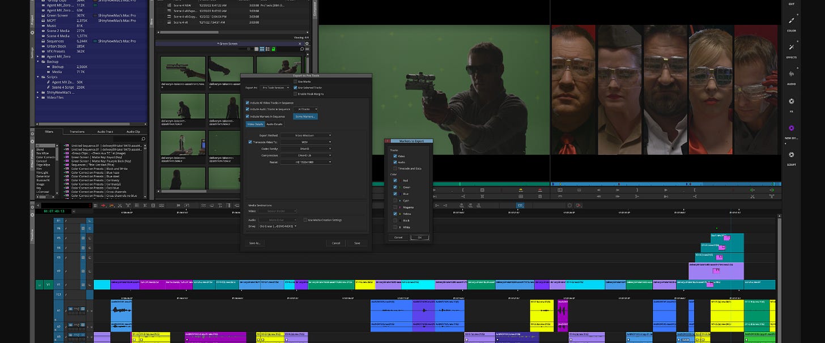Click the yellow splice-in arrow under source monitor
Screen dimensions: 825x343
521,190
